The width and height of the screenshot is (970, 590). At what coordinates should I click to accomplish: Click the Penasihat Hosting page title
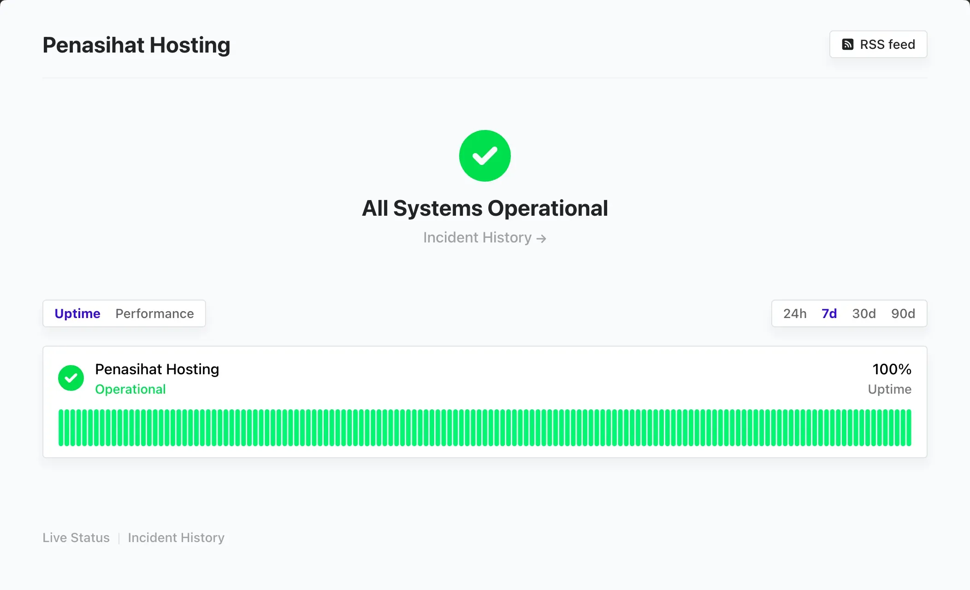136,45
